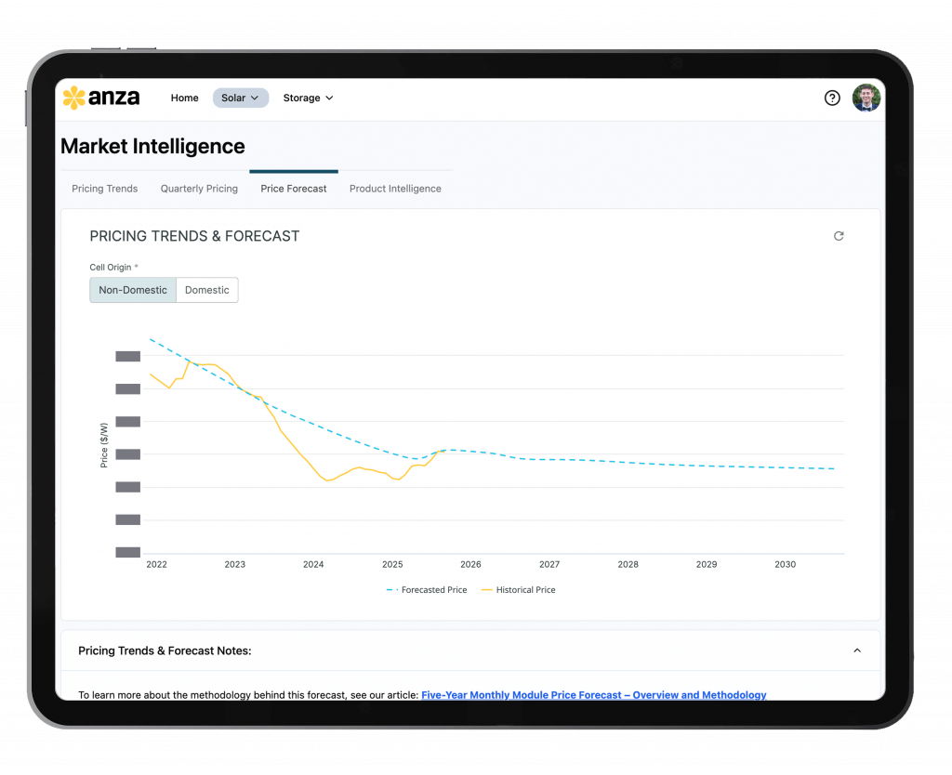Screen dimensions: 952x775
Task: Open the Storage dropdown menu
Action: point(308,98)
